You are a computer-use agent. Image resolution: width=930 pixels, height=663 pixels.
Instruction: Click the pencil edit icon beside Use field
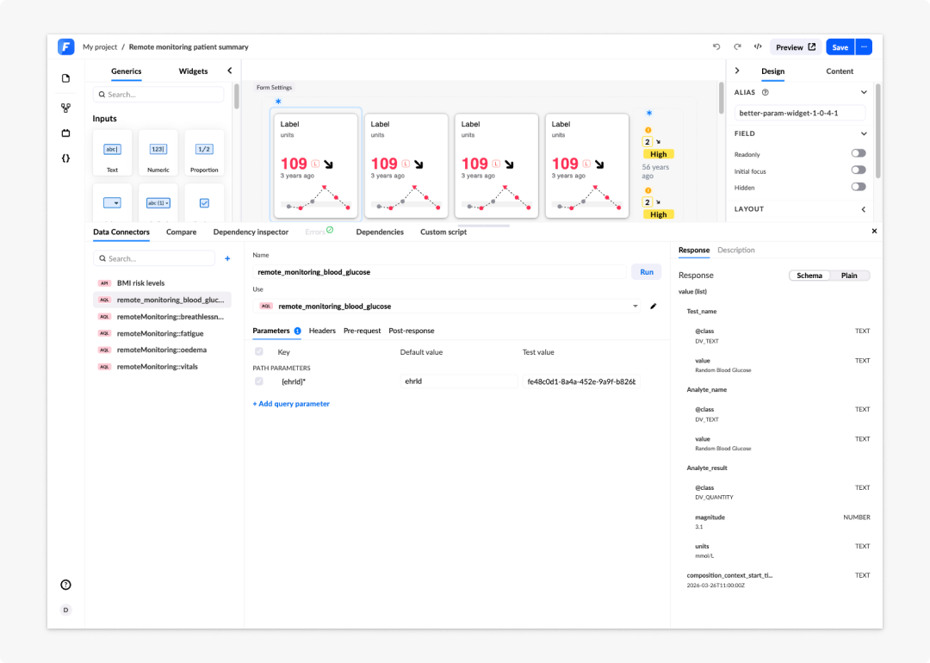point(653,306)
